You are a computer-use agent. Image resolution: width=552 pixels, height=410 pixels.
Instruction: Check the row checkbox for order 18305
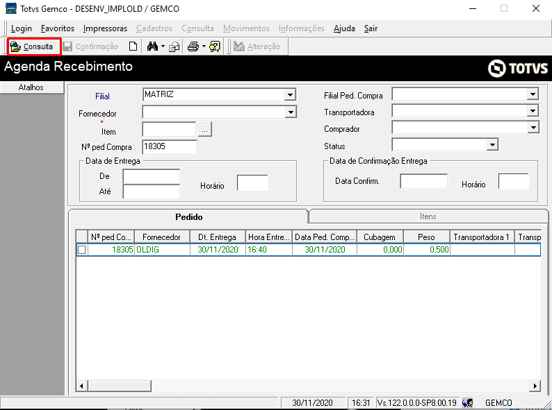pyautogui.click(x=81, y=250)
